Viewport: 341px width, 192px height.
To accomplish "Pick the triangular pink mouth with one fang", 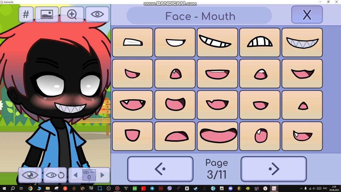I will (175, 74).
